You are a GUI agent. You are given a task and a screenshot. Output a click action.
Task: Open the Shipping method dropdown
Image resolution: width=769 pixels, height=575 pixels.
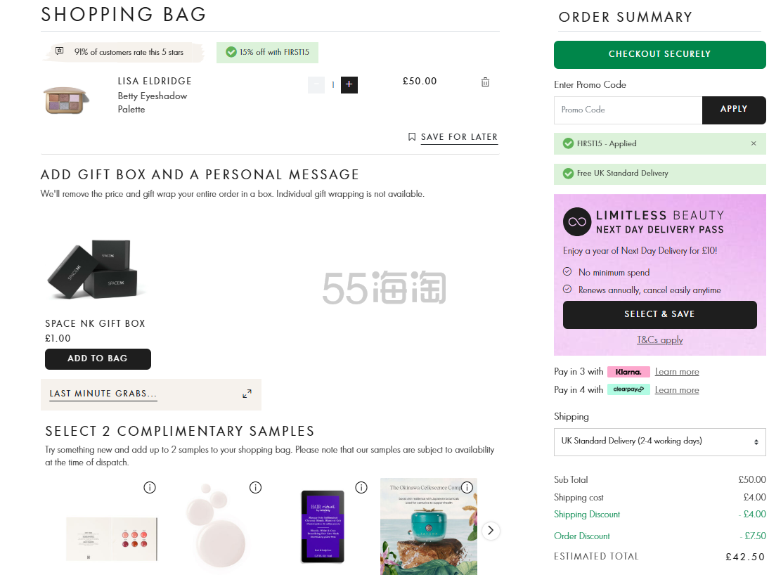coord(659,441)
